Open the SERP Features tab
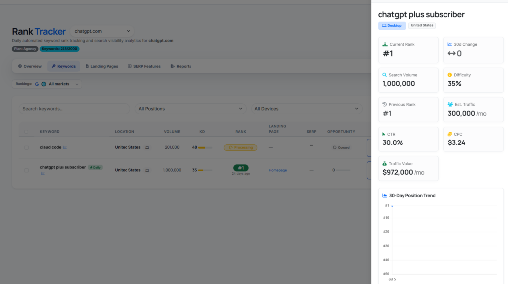 [x=144, y=66]
